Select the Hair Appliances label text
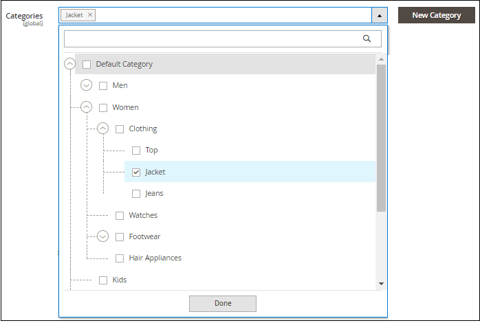The image size is (480, 323). [155, 258]
